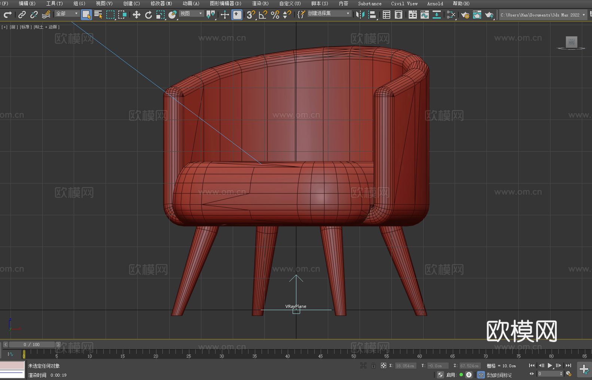Open Layer Explorer icon

(399, 15)
